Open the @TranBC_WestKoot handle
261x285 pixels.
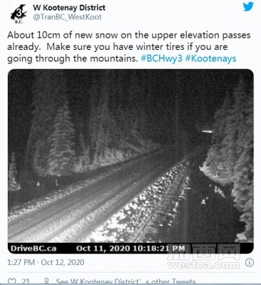(67, 17)
